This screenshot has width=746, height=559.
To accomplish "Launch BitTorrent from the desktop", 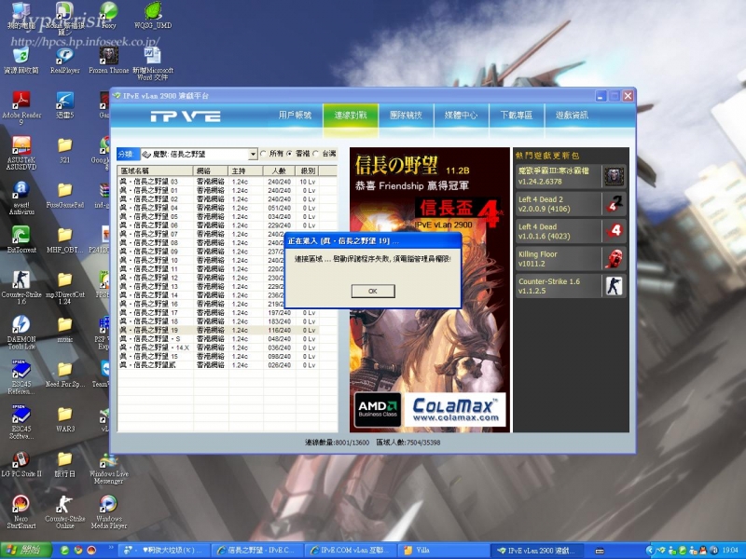I will click(x=21, y=235).
